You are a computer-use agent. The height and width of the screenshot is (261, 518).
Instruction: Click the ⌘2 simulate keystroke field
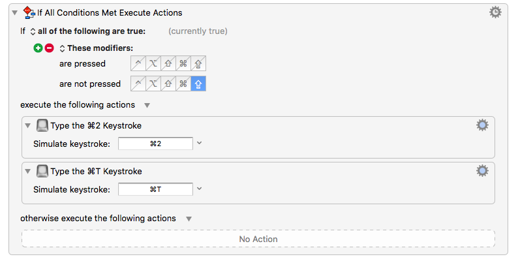[x=156, y=144]
